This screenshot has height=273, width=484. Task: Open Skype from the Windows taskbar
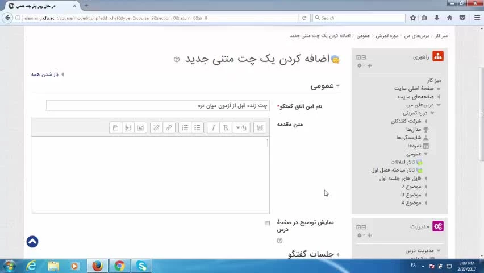(x=141, y=266)
